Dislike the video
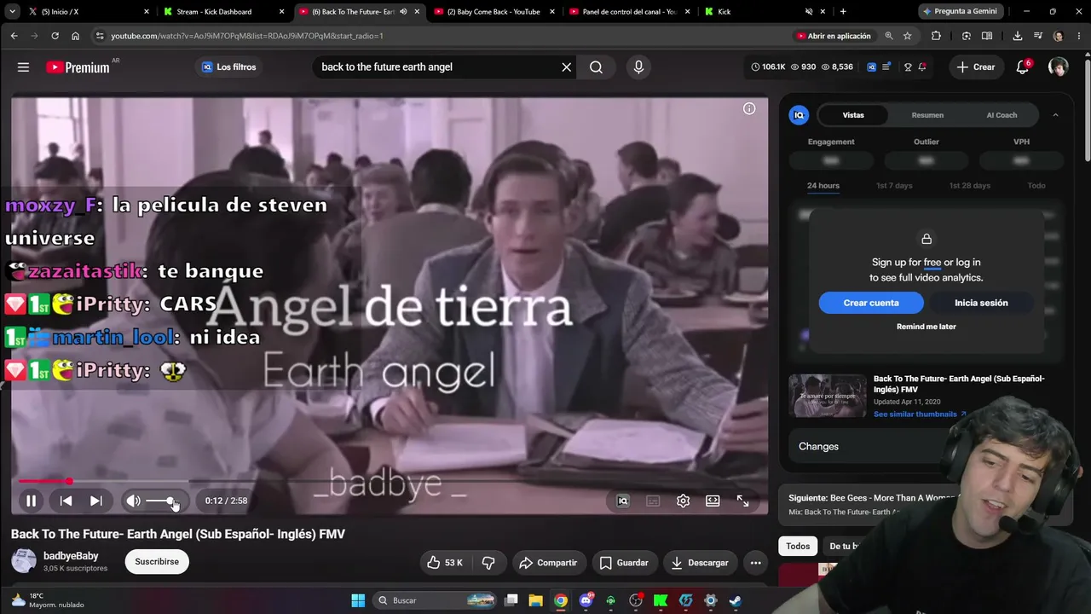This screenshot has width=1091, height=614. 488,563
